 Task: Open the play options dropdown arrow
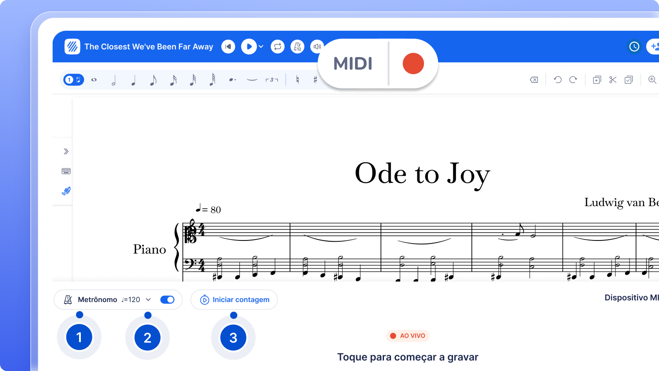(261, 47)
